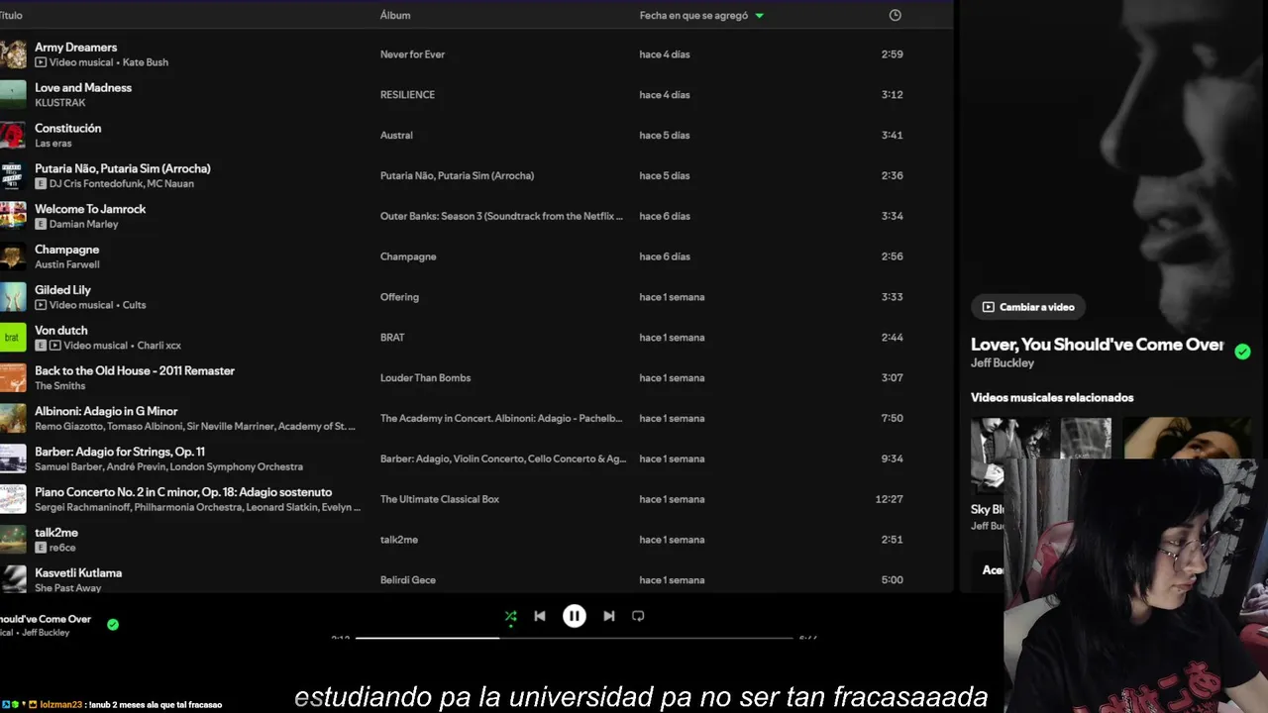Open the BRAT album link
This screenshot has height=713, width=1268.
point(392,338)
